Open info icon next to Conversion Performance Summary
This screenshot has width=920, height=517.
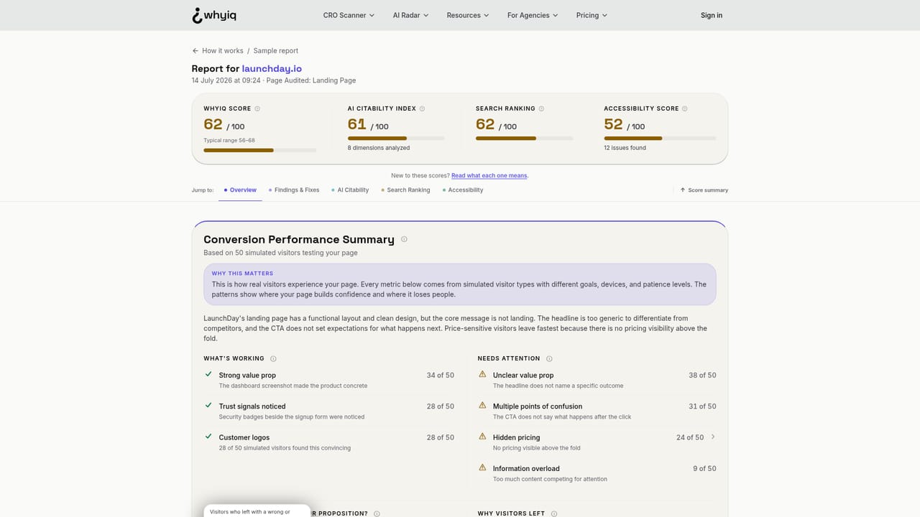404,239
